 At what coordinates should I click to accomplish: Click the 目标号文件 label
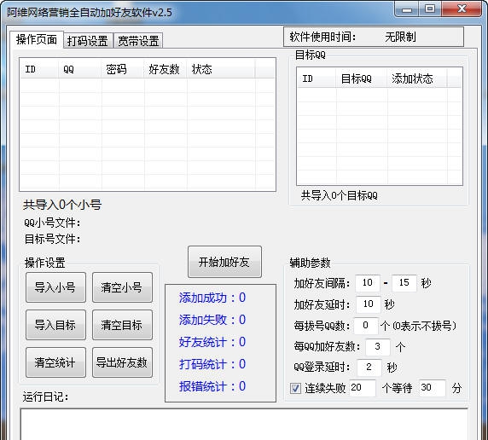[x=52, y=240]
